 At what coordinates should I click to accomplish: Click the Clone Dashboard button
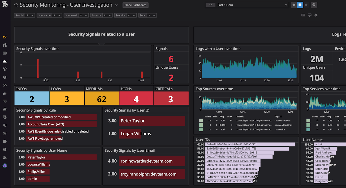point(135,5)
